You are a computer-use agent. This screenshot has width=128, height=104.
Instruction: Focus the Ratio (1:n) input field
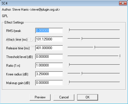pyautogui.click(x=49, y=65)
